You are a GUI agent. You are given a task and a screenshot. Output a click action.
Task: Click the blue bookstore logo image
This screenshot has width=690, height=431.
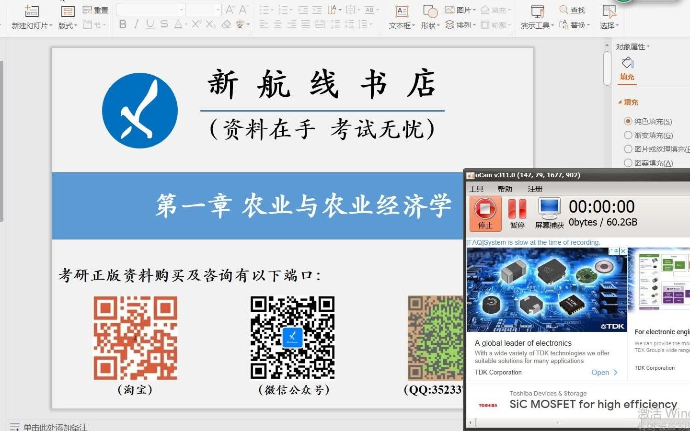140,111
